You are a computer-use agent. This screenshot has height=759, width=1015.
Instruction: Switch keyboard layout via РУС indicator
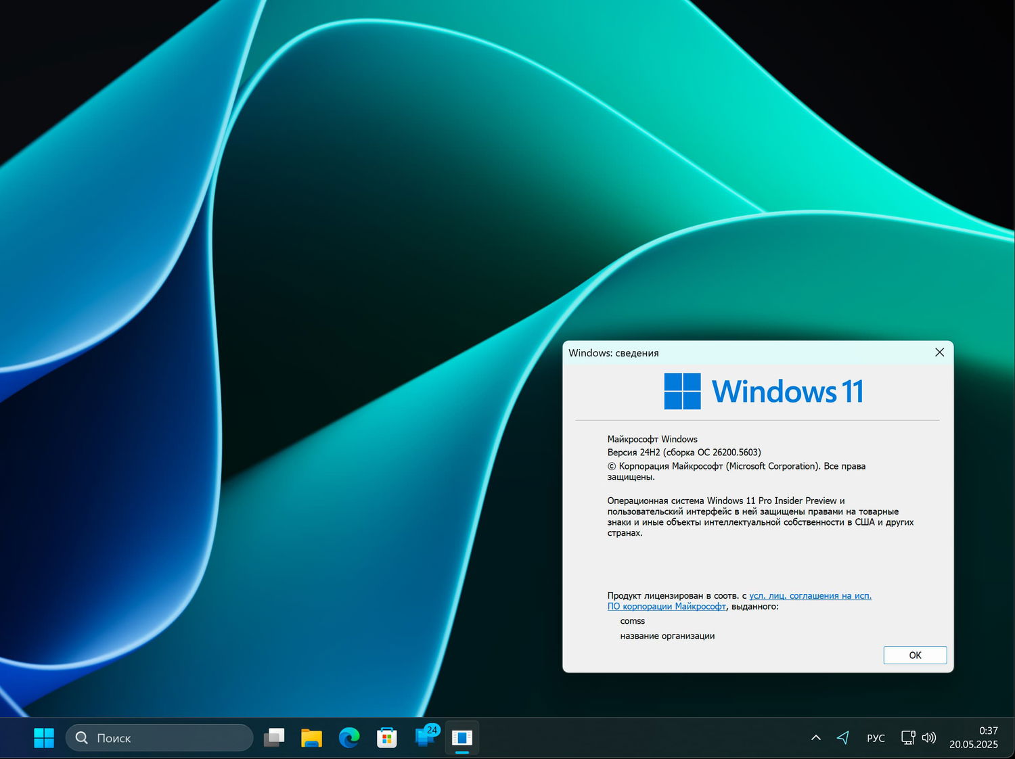coord(876,737)
